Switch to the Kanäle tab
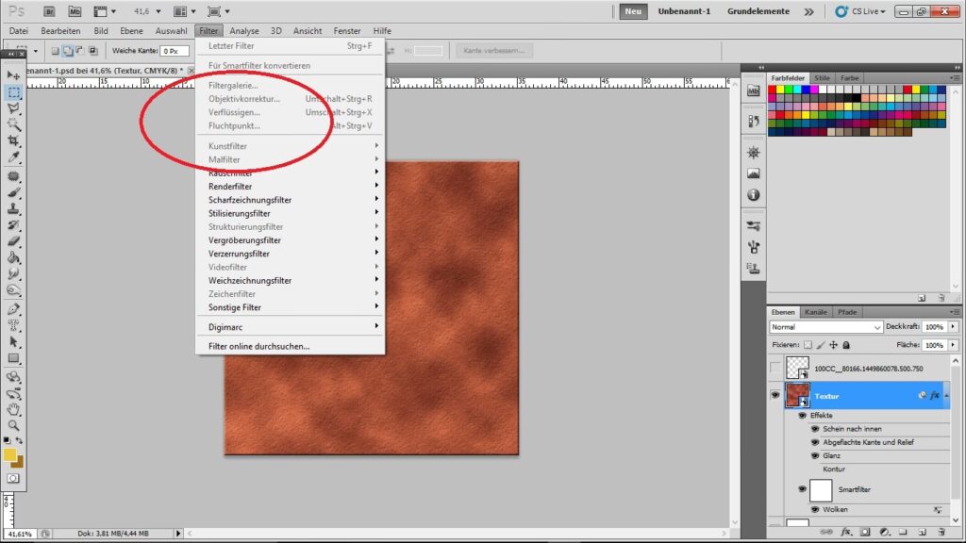966x543 pixels. click(815, 312)
